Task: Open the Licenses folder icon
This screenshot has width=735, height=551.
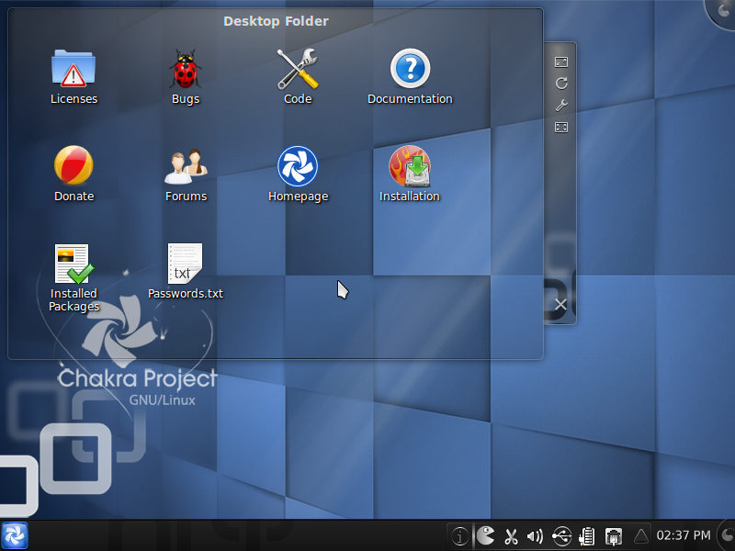Action: [73, 68]
